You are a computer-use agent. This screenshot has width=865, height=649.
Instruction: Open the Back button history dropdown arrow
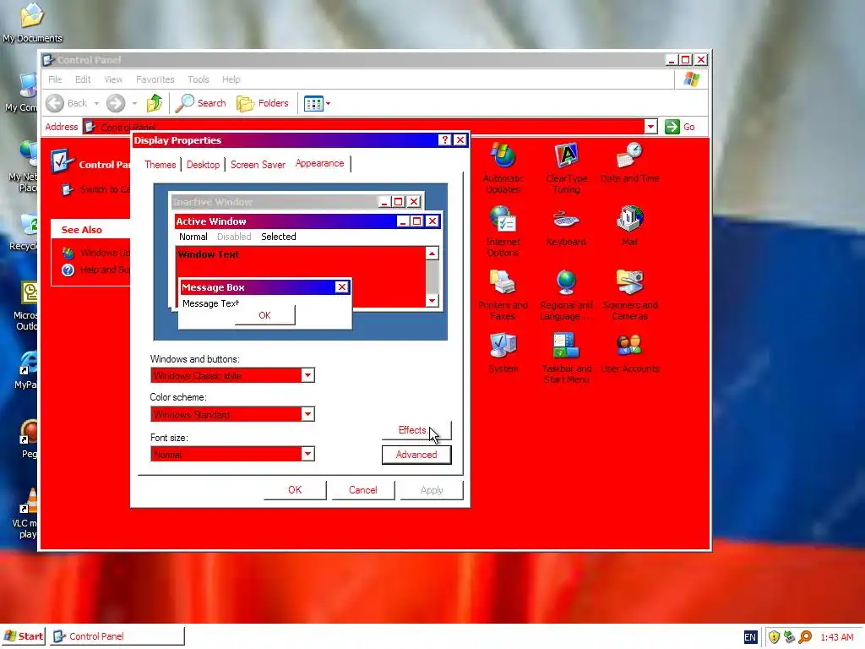point(96,103)
